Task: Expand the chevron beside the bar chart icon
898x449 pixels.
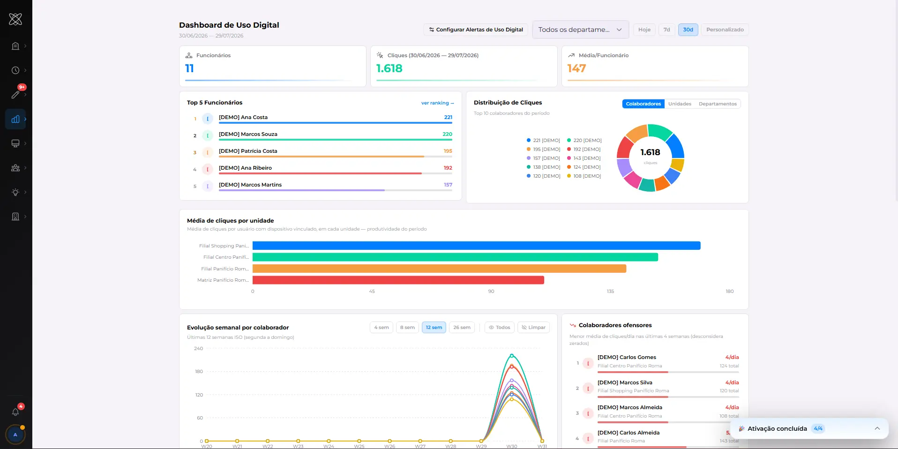Action: tap(25, 119)
